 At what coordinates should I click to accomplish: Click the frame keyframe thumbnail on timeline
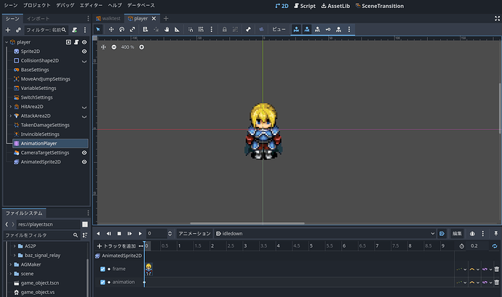click(x=148, y=269)
